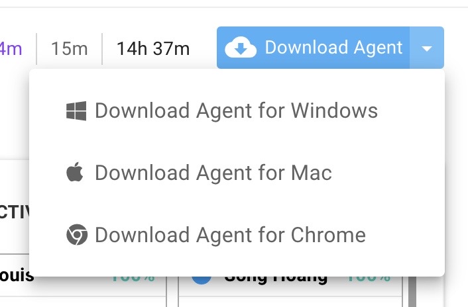The image size is (468, 307).
Task: Select Download Agent for Windows
Action: [x=237, y=110]
